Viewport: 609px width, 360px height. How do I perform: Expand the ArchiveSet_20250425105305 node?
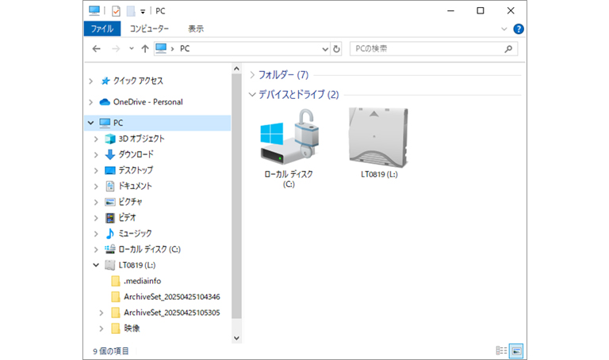tap(101, 313)
